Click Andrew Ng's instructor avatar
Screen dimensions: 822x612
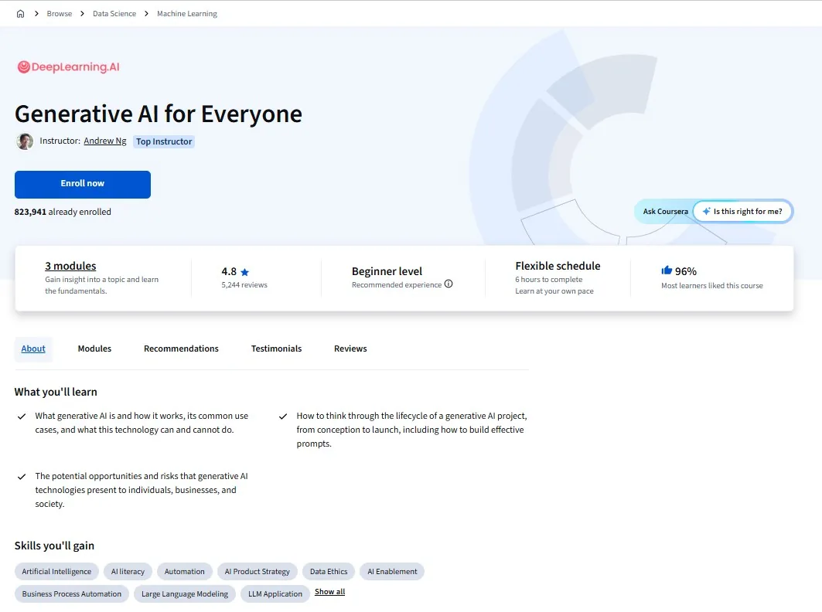coord(25,141)
